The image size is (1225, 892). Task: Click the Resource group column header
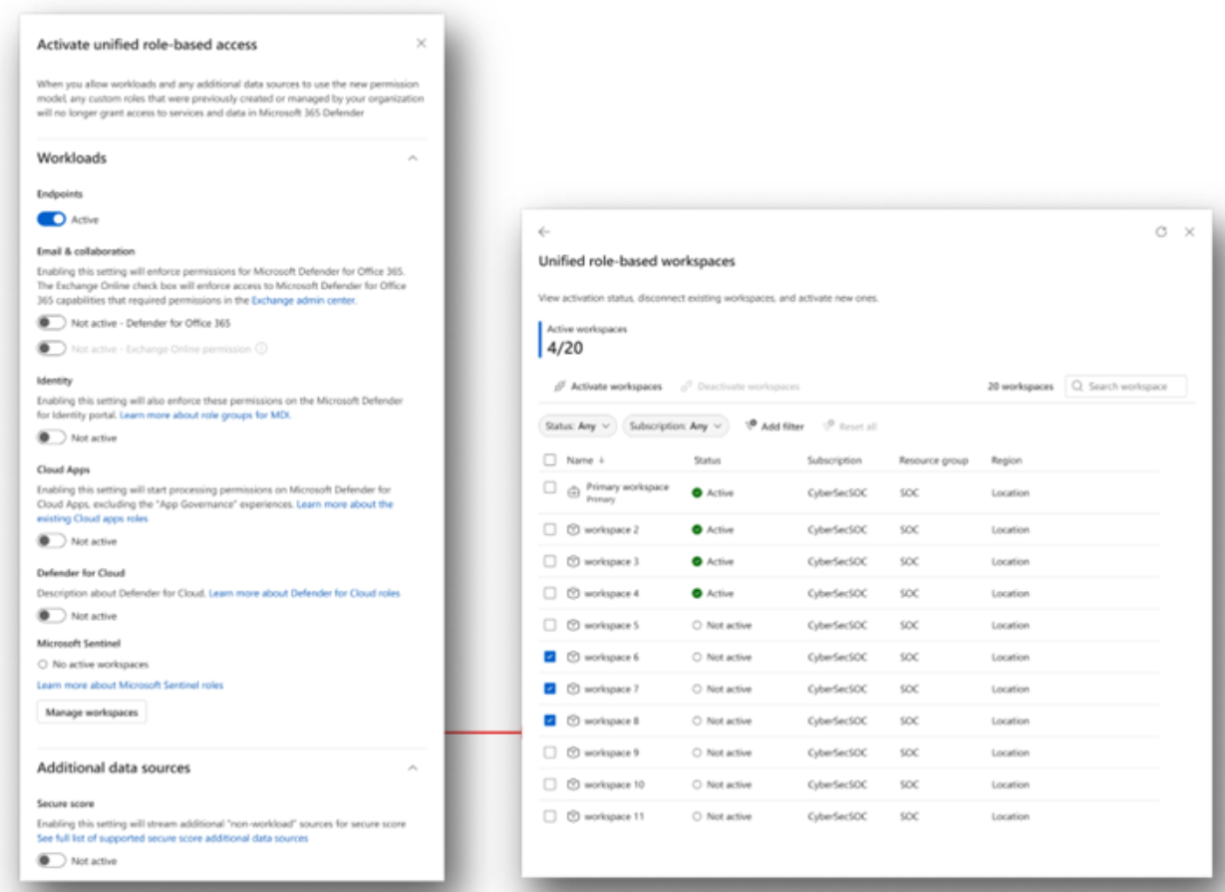(x=933, y=460)
